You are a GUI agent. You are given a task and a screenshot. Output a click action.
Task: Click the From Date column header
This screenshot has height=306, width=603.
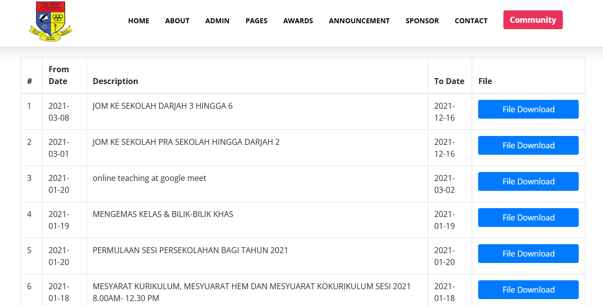(58, 75)
